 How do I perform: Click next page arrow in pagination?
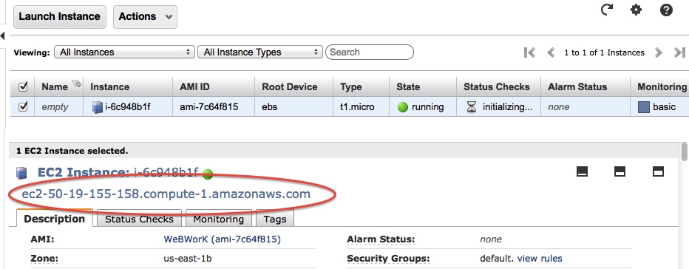click(x=658, y=52)
